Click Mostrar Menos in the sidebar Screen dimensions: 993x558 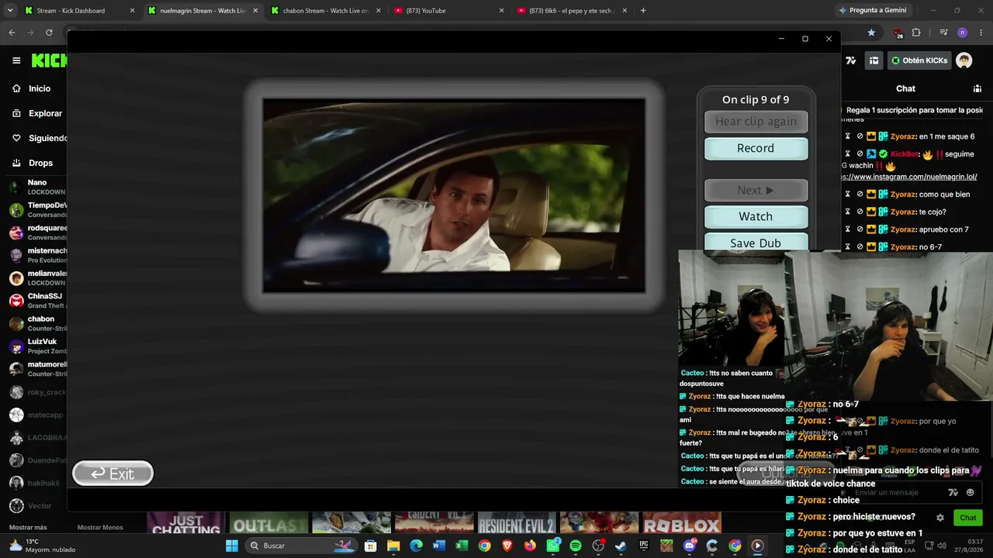(100, 527)
